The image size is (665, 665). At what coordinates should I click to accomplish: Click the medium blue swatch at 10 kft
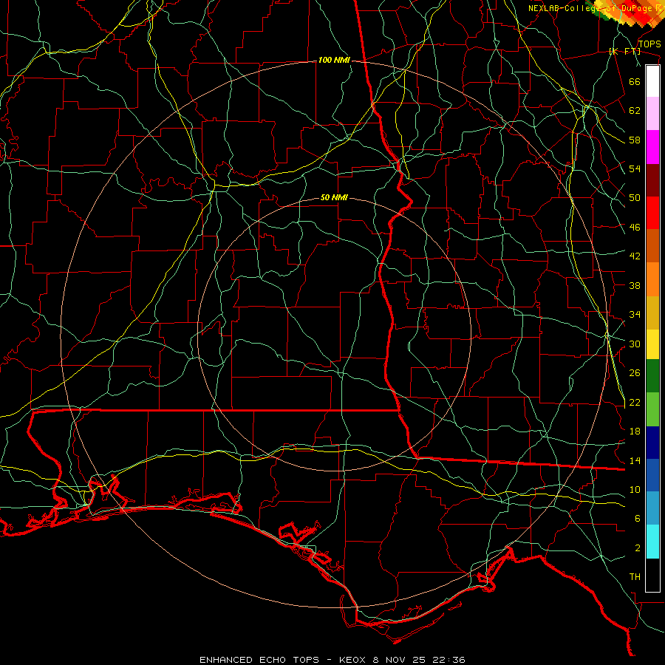[652, 475]
